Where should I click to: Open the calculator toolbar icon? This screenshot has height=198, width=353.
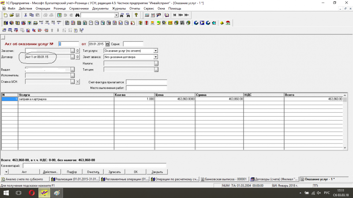(147, 15)
